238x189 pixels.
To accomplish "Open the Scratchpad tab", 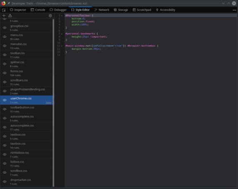I will click(x=142, y=10).
